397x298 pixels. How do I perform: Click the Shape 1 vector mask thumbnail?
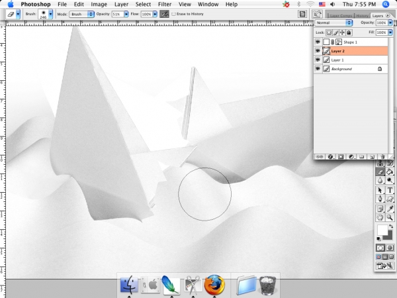(339, 42)
